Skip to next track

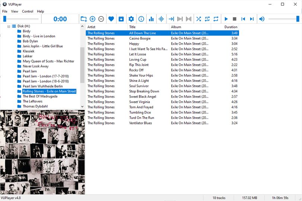tap(252, 19)
